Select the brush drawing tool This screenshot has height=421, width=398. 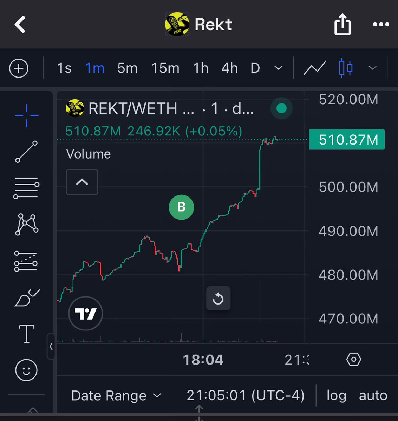[x=27, y=298]
